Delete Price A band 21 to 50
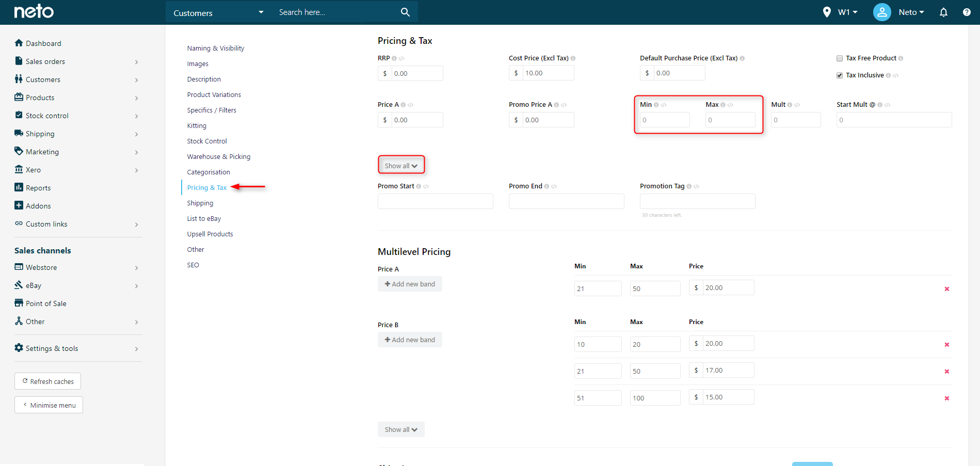Image resolution: width=980 pixels, height=466 pixels. tap(947, 289)
